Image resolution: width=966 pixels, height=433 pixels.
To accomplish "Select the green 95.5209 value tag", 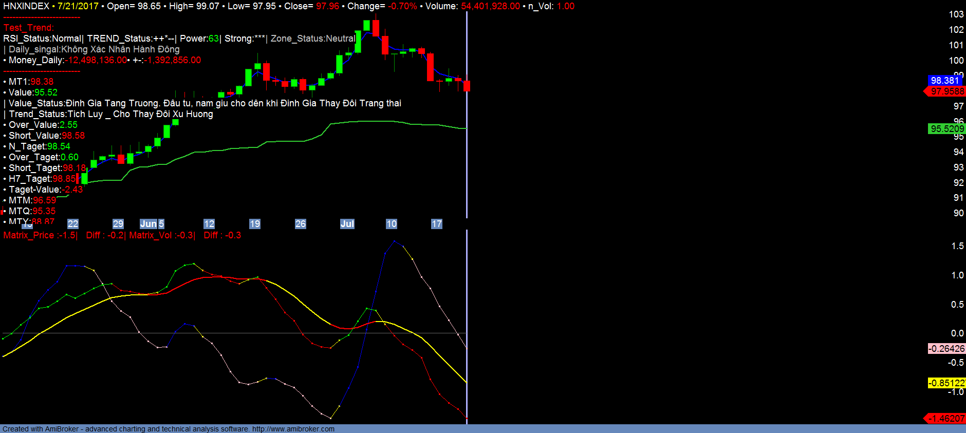I will [947, 129].
